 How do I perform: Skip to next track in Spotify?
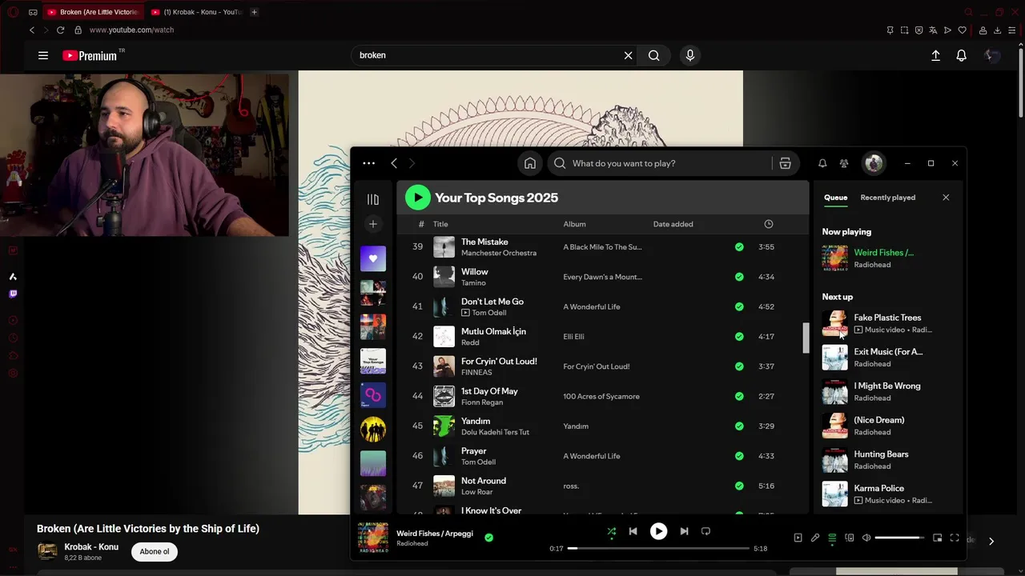pos(684,531)
